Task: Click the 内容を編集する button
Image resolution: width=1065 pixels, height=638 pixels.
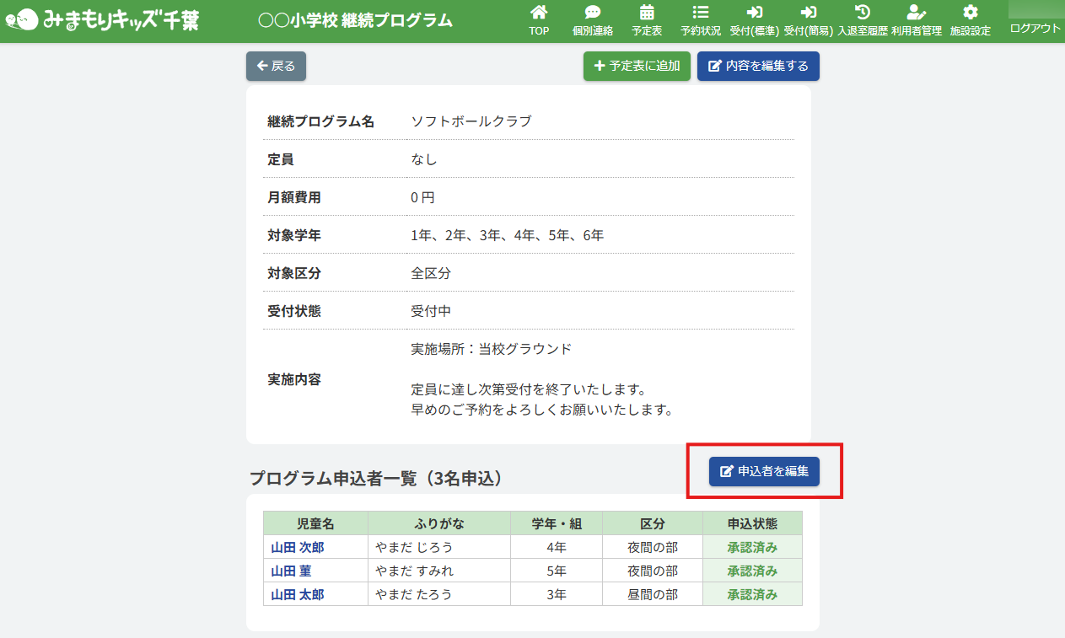Action: click(x=758, y=66)
